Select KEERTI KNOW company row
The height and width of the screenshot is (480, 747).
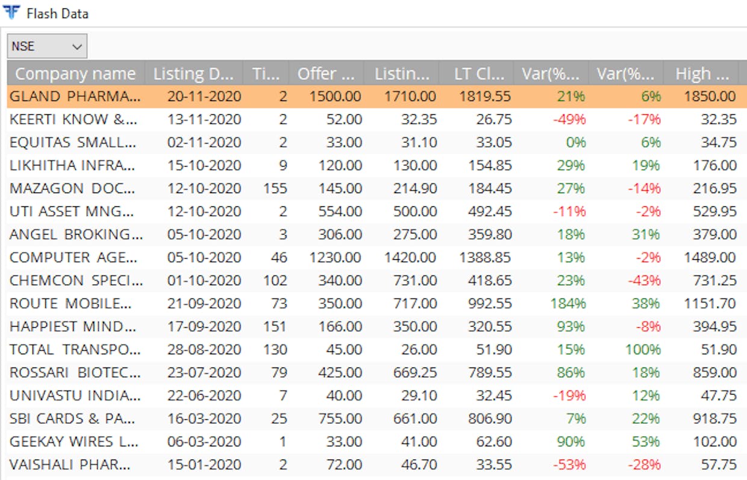pyautogui.click(x=377, y=119)
